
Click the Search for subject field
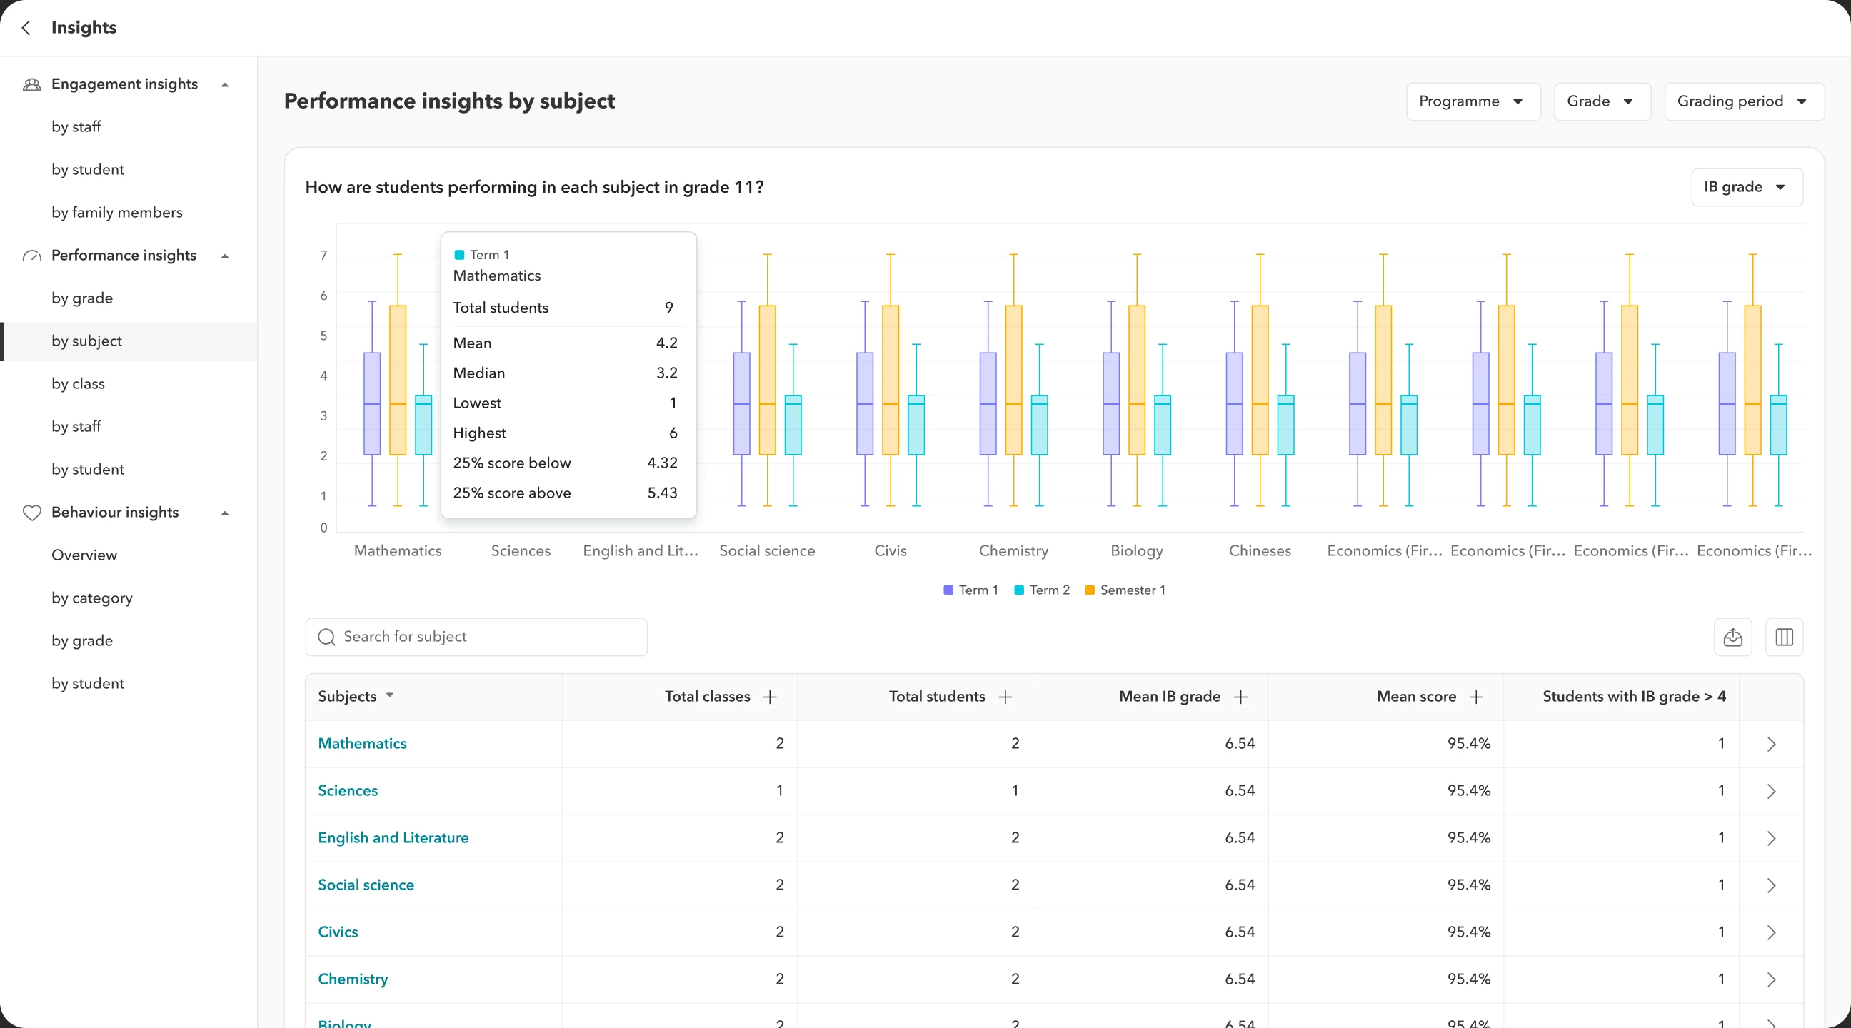tap(476, 638)
